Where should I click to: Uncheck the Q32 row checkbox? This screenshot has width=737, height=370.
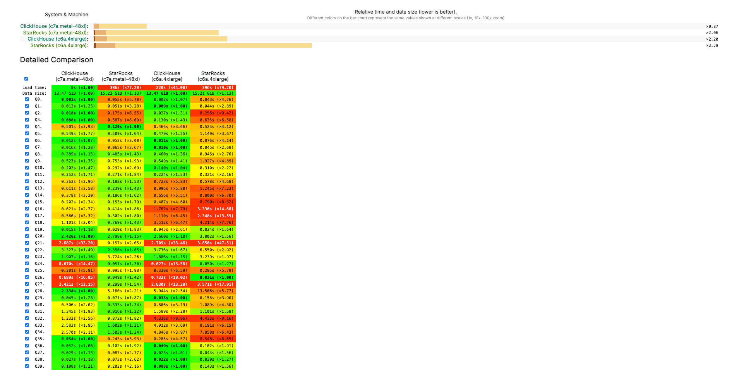point(27,318)
